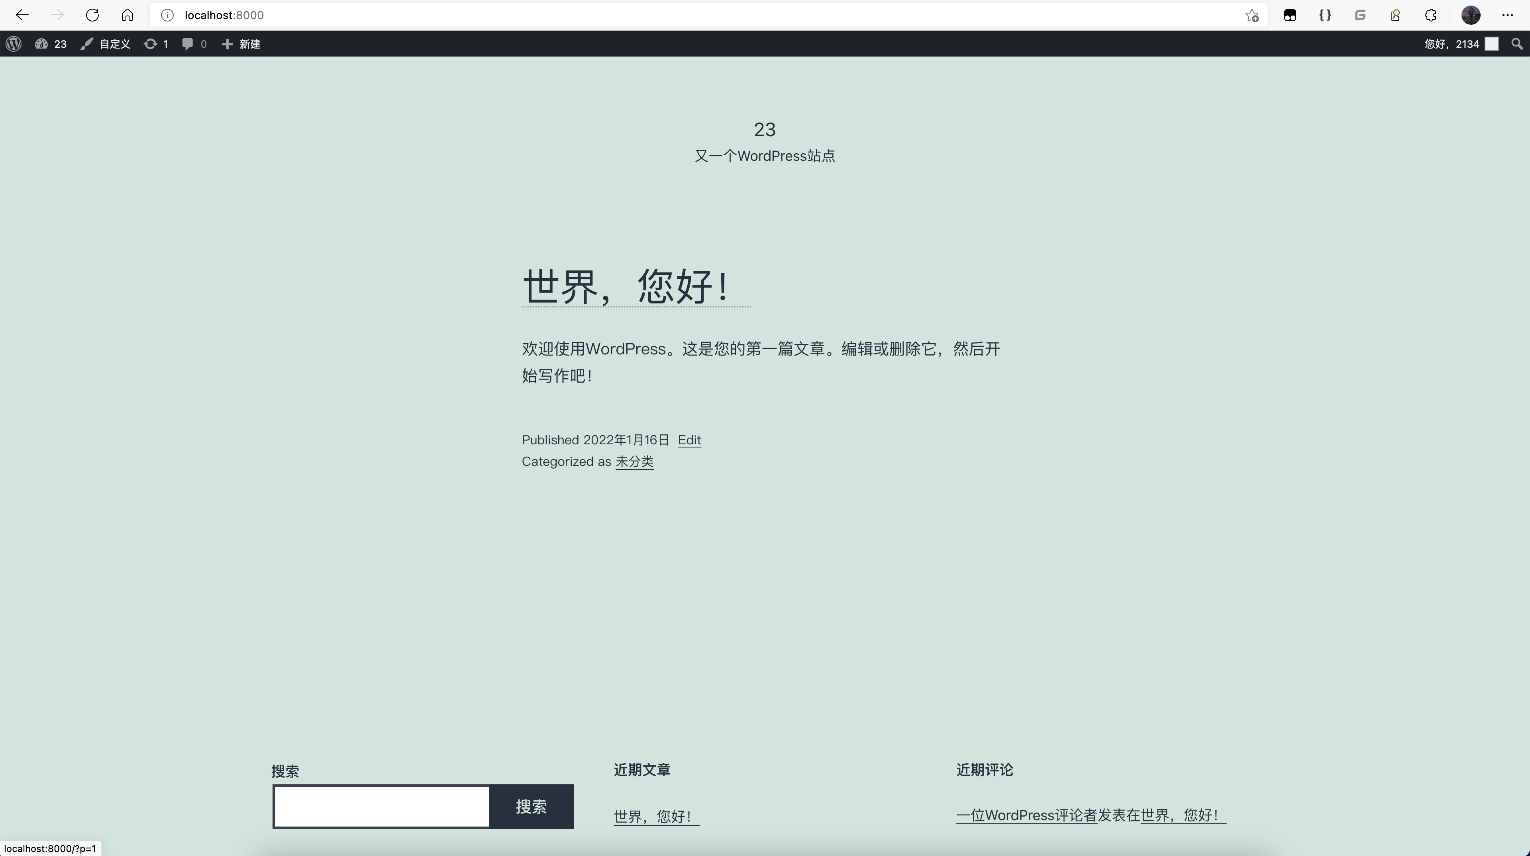Image resolution: width=1530 pixels, height=856 pixels.
Task: Open the 自定义 customize option
Action: click(106, 44)
